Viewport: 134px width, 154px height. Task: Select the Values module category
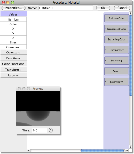pos(13,14)
